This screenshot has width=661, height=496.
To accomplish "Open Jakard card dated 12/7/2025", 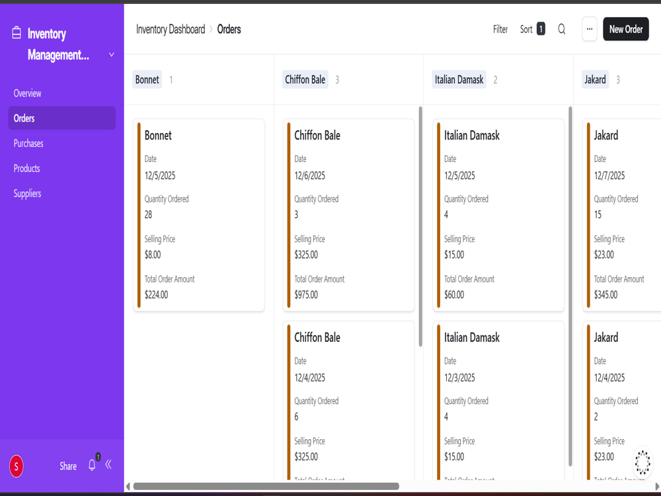I will point(622,215).
